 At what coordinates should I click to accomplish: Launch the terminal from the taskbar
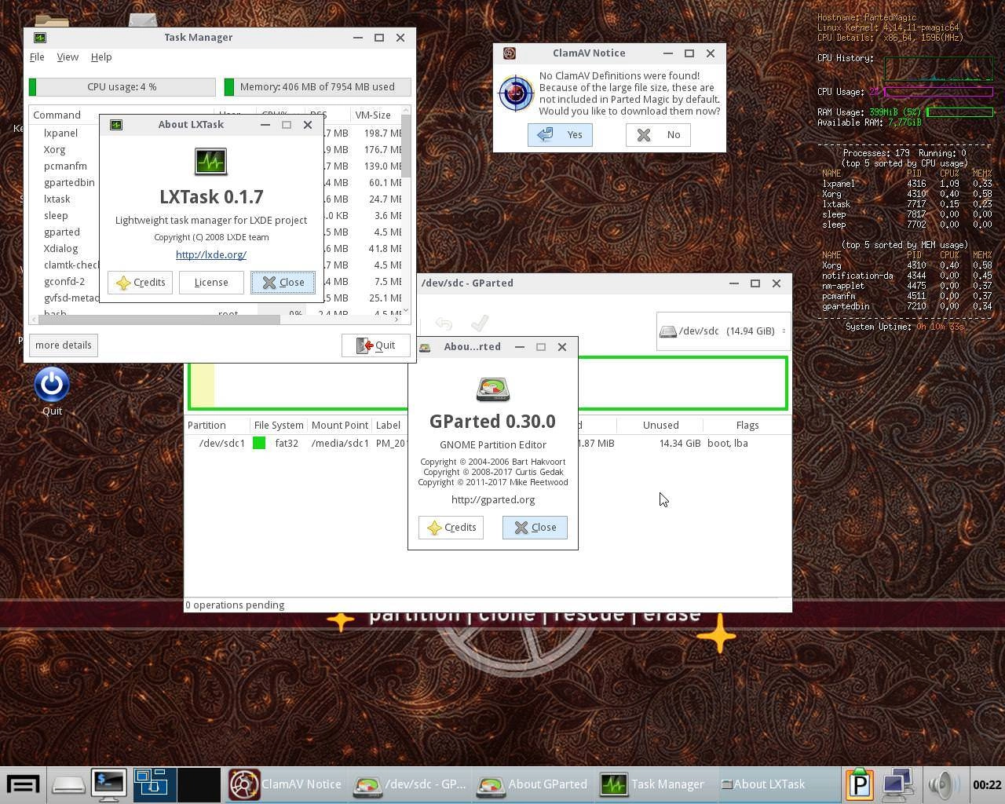pyautogui.click(x=109, y=784)
